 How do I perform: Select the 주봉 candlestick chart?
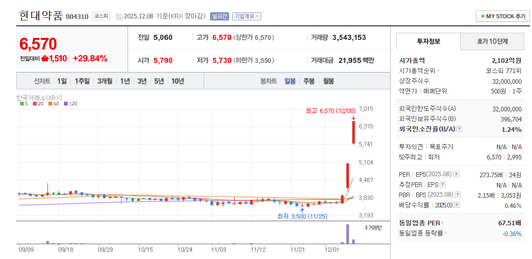click(x=309, y=81)
